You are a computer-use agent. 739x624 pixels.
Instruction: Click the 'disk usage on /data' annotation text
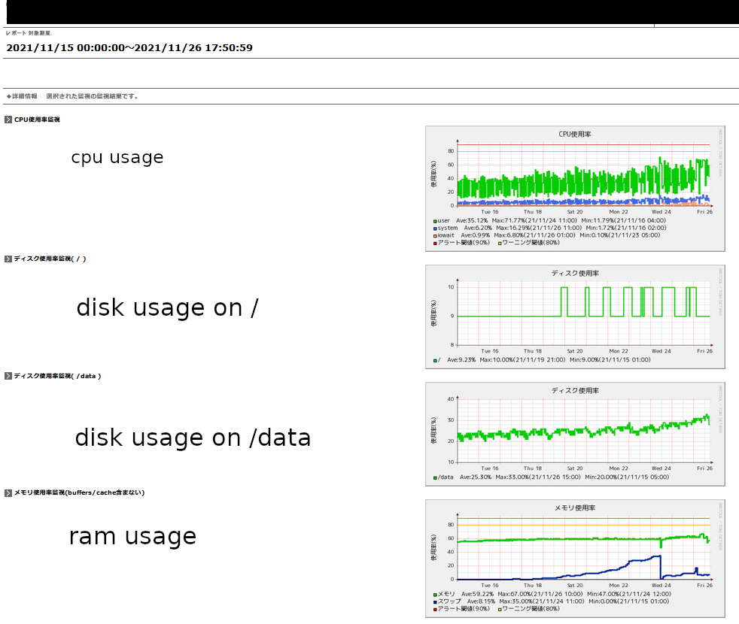pyautogui.click(x=193, y=438)
